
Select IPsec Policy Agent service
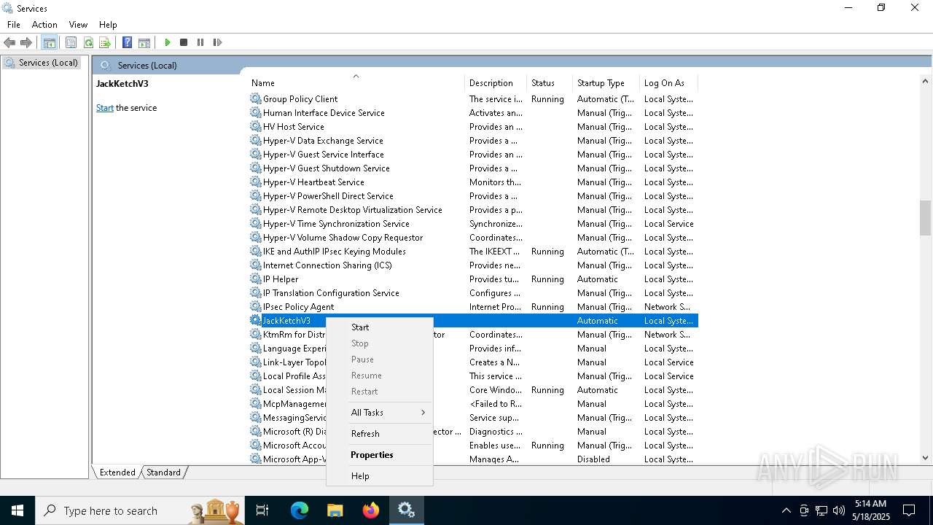(473, 307)
